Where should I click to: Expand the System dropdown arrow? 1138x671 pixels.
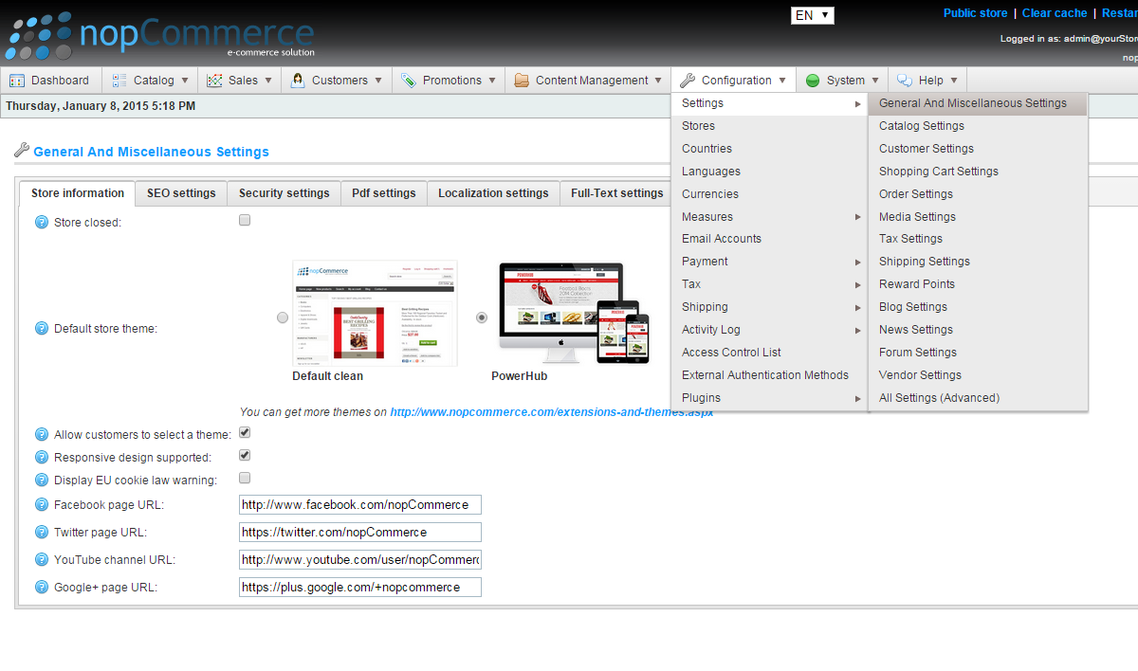[875, 81]
